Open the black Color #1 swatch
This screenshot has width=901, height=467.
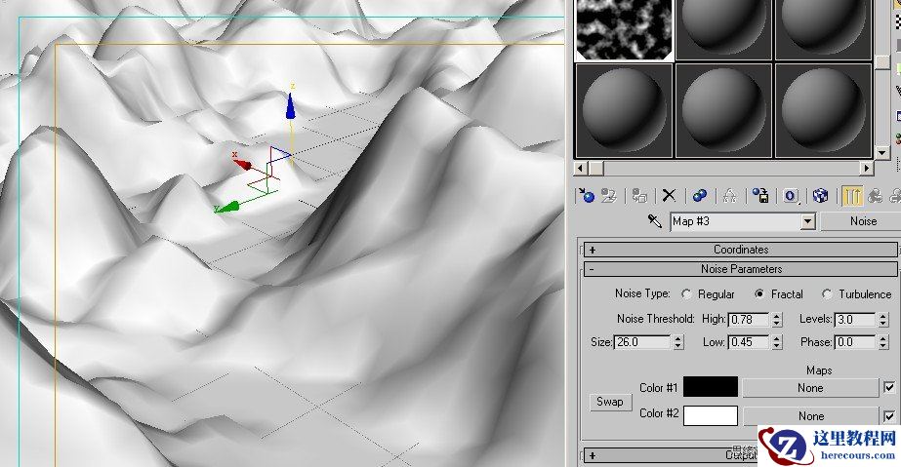coord(711,387)
